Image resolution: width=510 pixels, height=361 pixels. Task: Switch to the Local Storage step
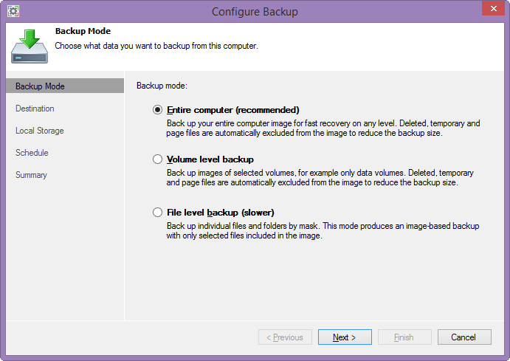(40, 131)
